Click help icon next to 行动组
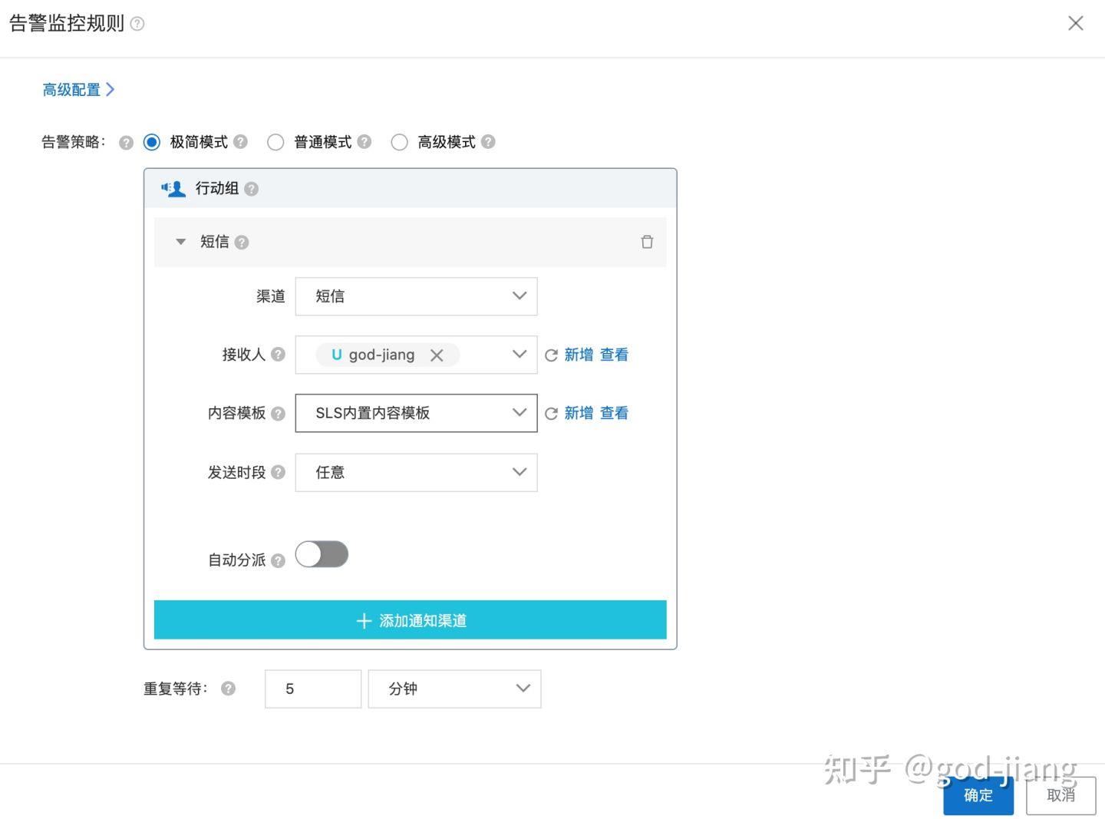The width and height of the screenshot is (1105, 819). (251, 189)
